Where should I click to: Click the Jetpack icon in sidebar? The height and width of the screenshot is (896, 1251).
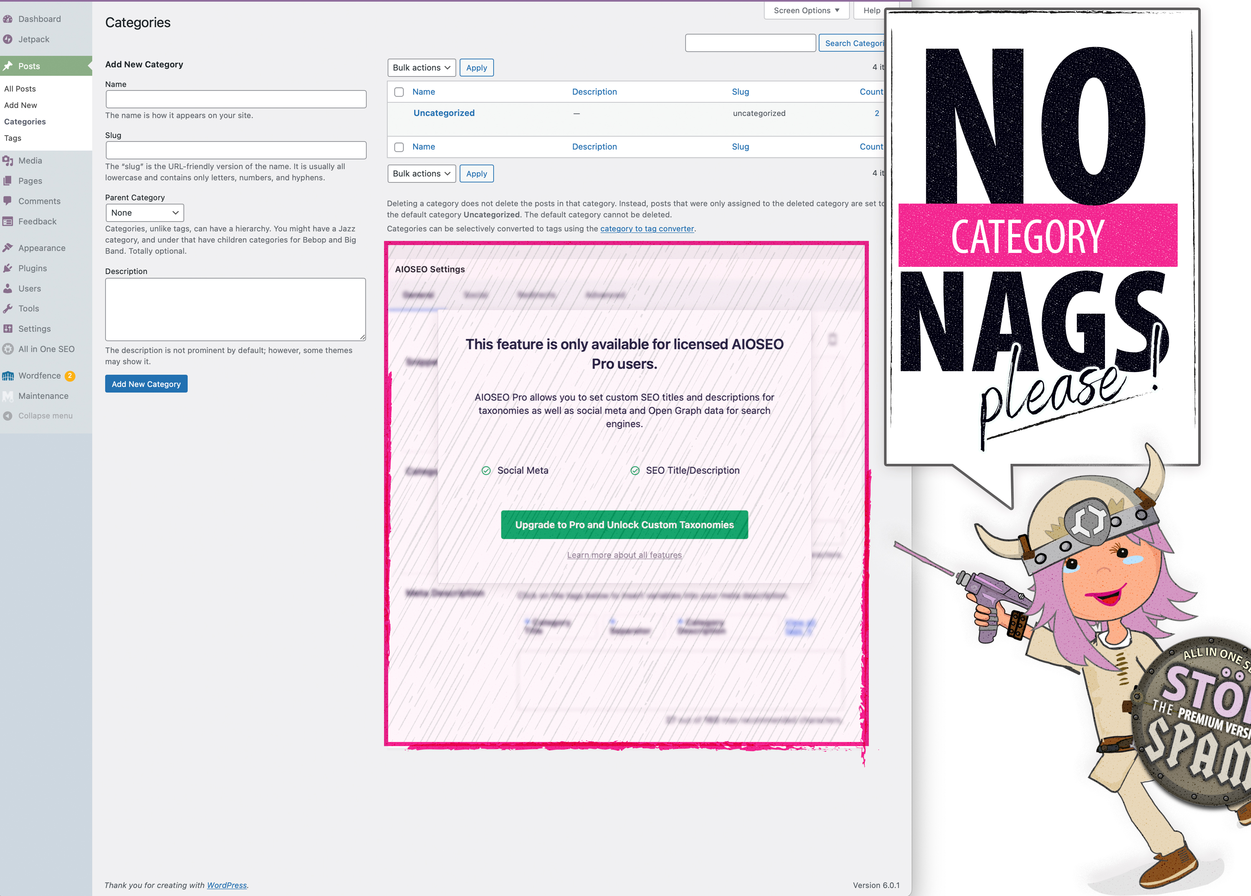[8, 39]
